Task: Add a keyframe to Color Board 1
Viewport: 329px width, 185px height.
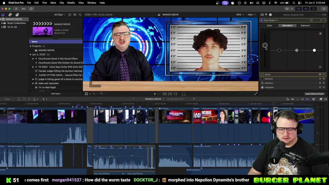Action: pyautogui.click(x=321, y=20)
